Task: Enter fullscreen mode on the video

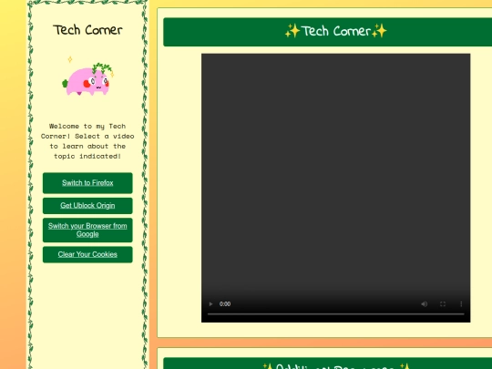Action: [443, 303]
